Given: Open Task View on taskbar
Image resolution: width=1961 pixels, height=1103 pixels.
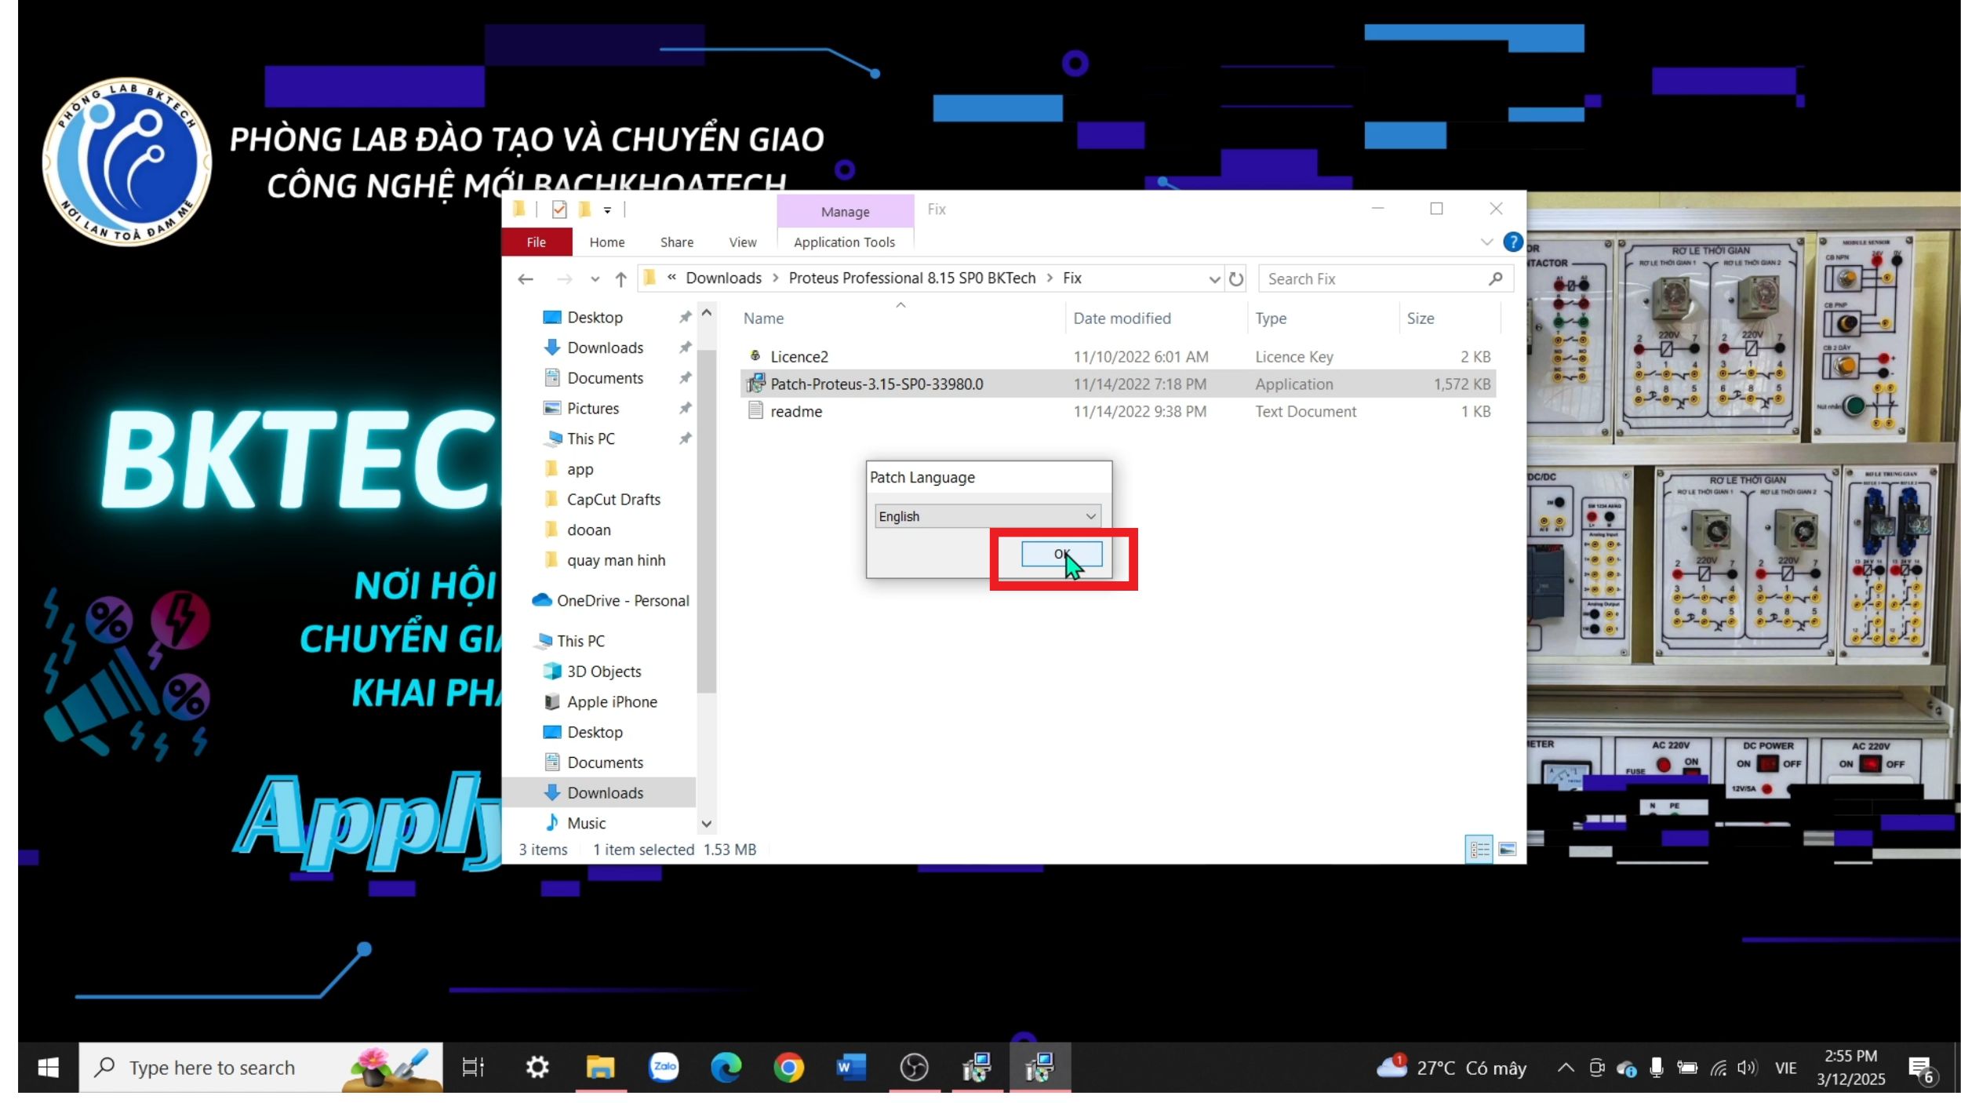Looking at the screenshot, I should [x=473, y=1067].
